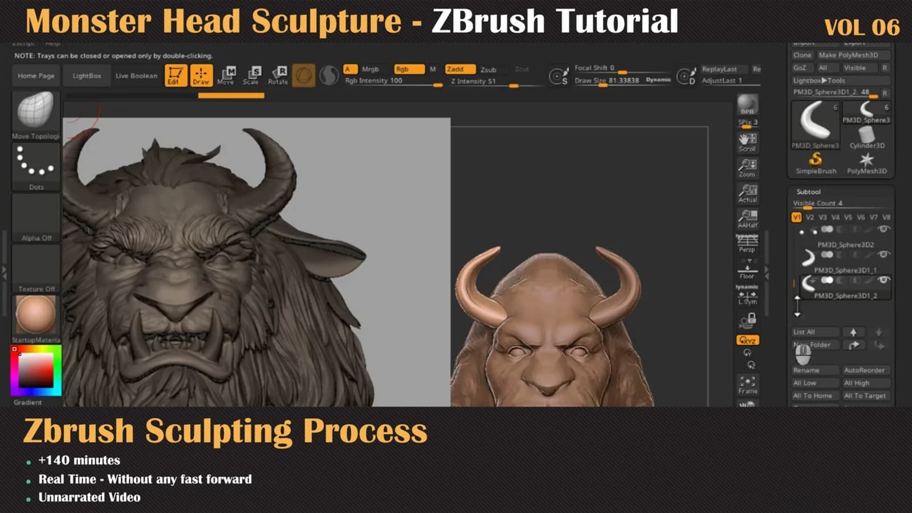The width and height of the screenshot is (912, 513).
Task: Adjust the Focal Shift slider
Action: click(621, 68)
